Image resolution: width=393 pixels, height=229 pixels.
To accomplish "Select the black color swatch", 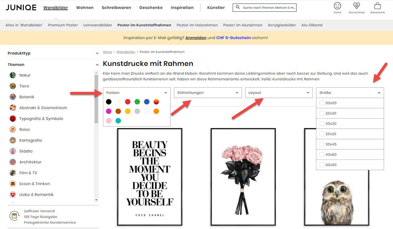I will 108,102.
